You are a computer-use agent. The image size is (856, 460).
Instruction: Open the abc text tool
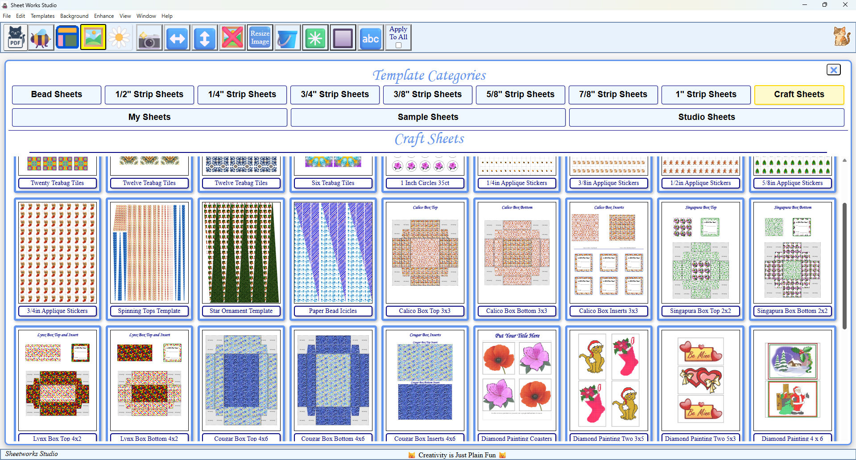pyautogui.click(x=370, y=37)
